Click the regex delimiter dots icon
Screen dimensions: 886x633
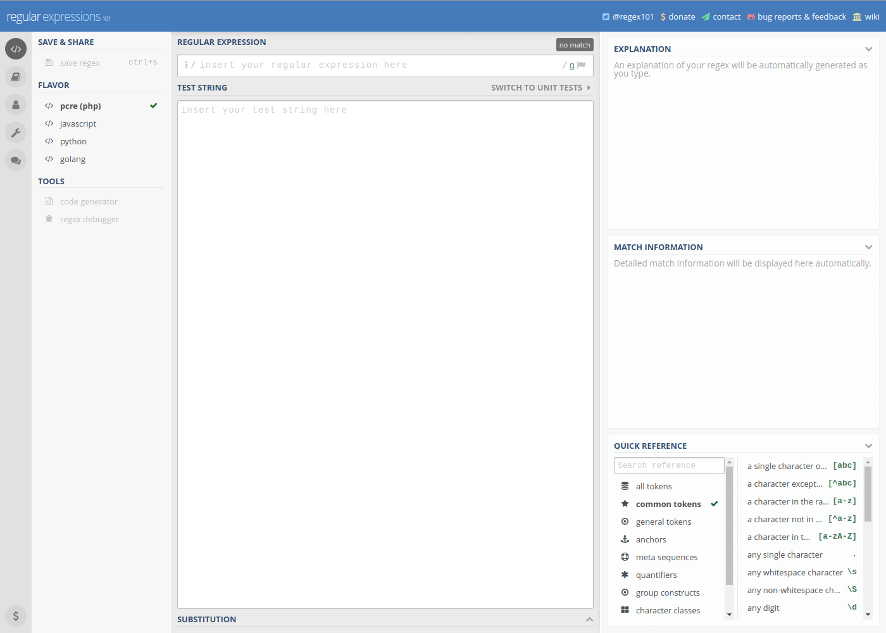[x=186, y=65]
